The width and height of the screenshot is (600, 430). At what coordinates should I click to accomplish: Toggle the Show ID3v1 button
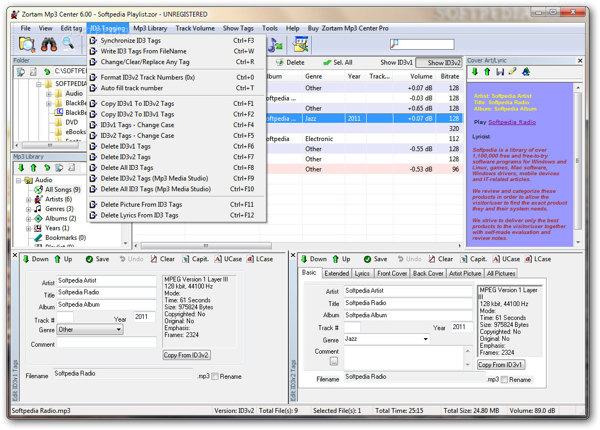[x=397, y=62]
